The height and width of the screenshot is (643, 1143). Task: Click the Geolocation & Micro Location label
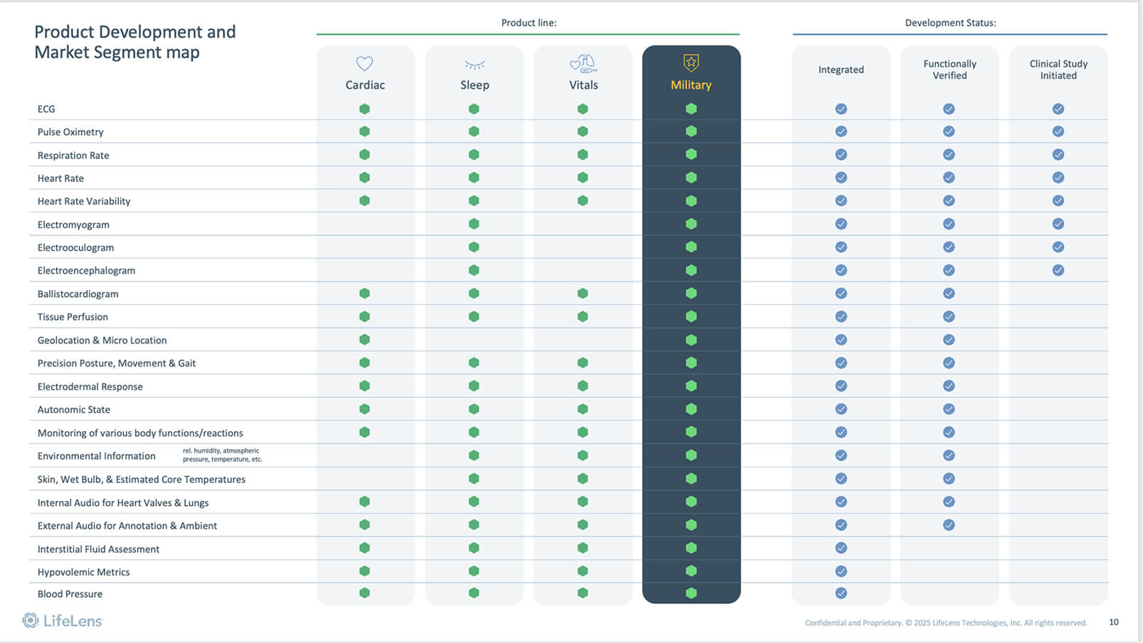[x=102, y=340]
